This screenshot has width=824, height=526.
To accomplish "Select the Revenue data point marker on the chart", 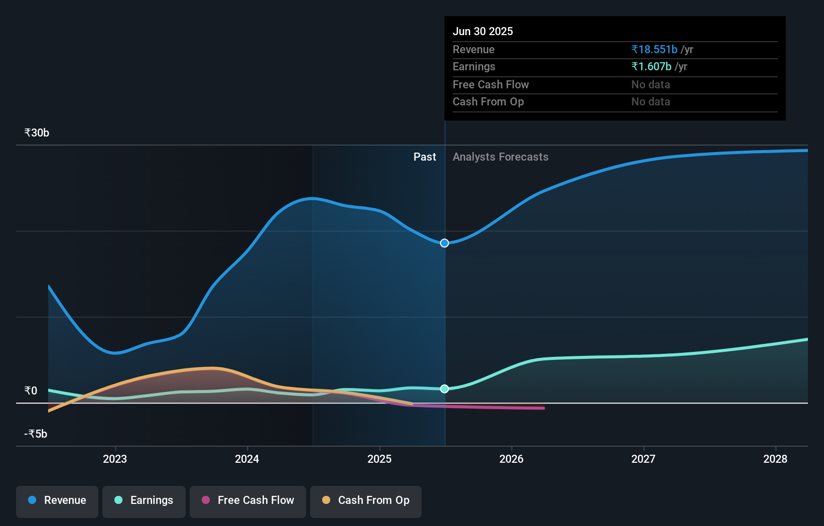I will tap(444, 243).
